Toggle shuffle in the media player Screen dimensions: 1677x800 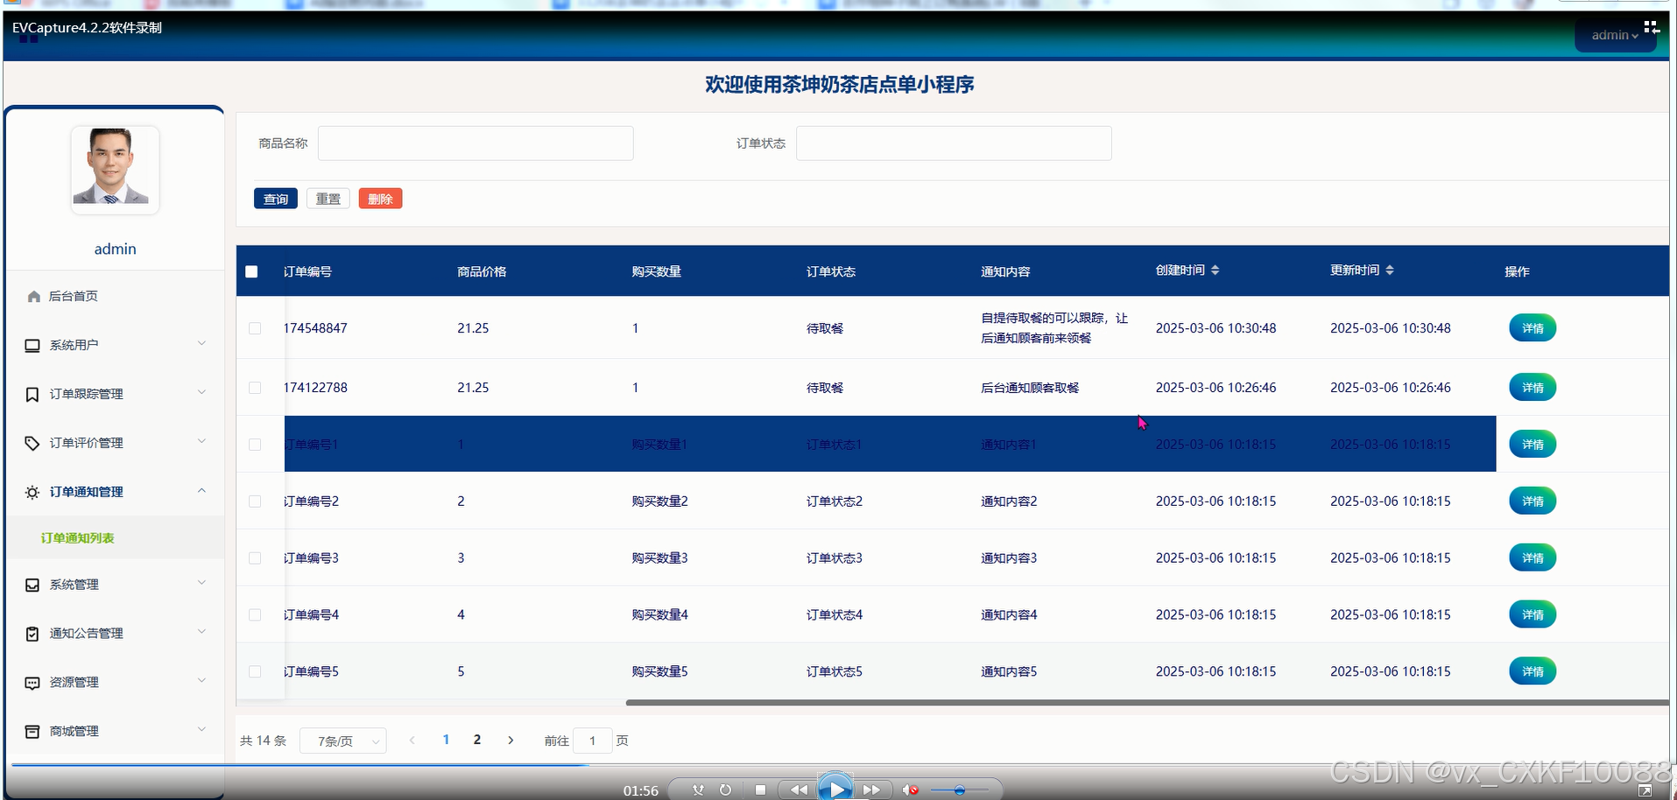698,789
